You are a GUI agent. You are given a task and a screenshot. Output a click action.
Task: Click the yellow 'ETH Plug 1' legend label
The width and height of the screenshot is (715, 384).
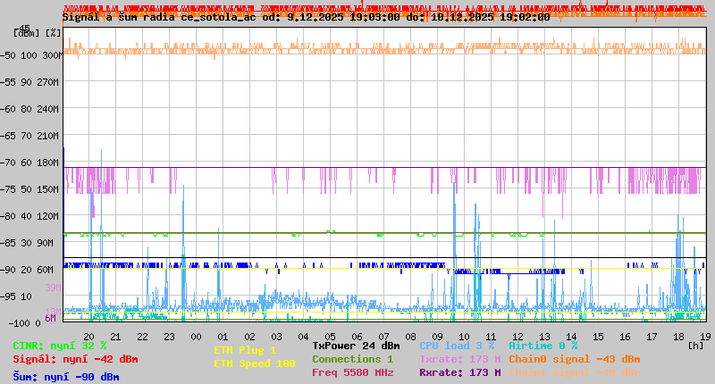pyautogui.click(x=245, y=350)
